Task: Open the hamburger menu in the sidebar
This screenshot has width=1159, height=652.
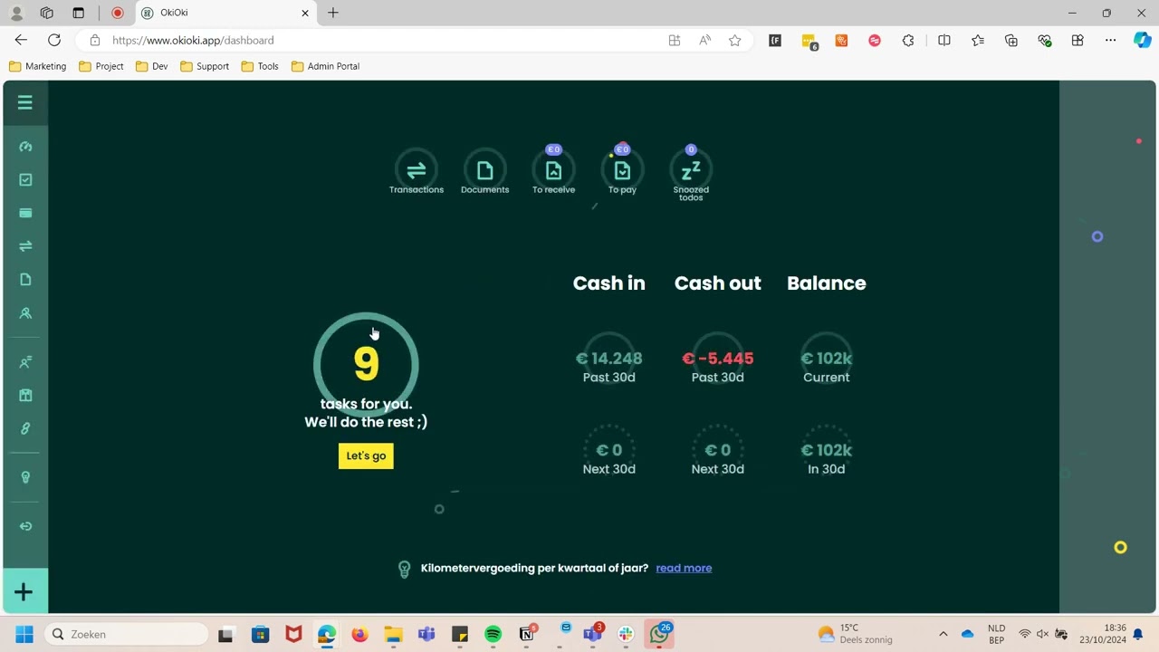Action: [x=25, y=102]
